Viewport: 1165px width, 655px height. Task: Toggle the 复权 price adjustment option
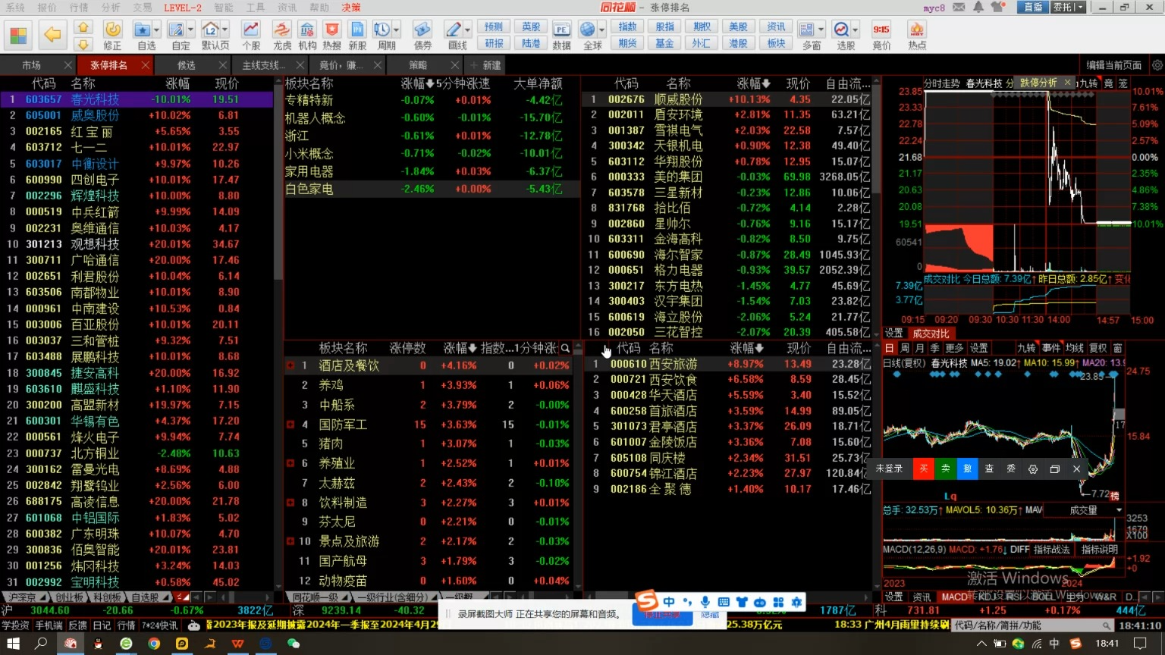click(x=1097, y=348)
